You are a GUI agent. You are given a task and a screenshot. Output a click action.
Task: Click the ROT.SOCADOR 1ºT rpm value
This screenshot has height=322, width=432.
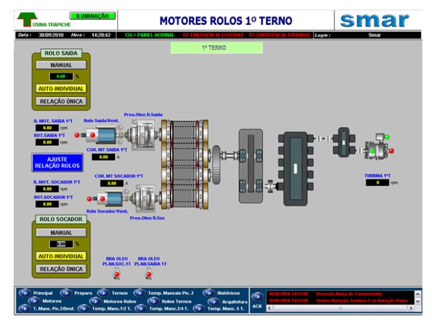point(47,204)
